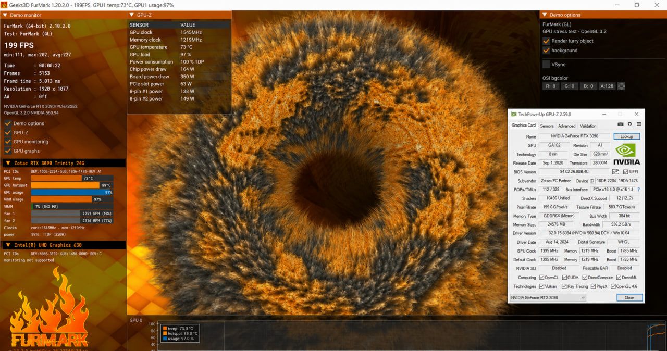
Task: Collapse the Demo options panel
Action: [545, 15]
